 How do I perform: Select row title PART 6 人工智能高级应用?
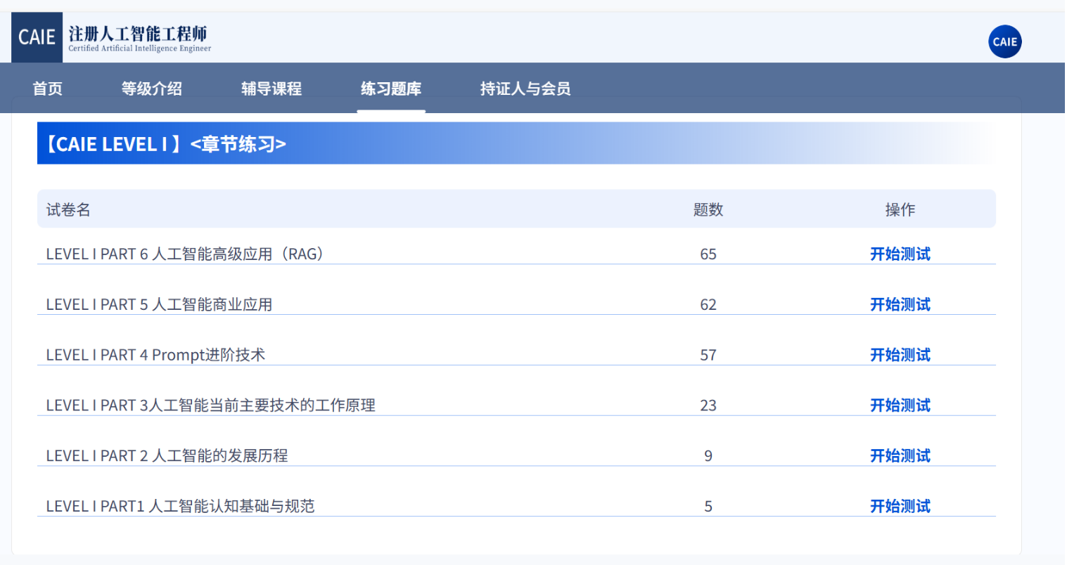(184, 254)
